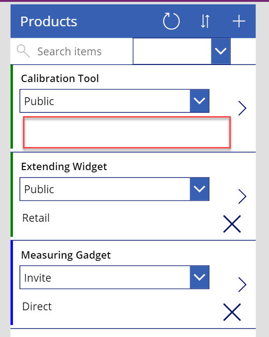Expand Extending Widget's Public dropdown arrow

point(199,189)
